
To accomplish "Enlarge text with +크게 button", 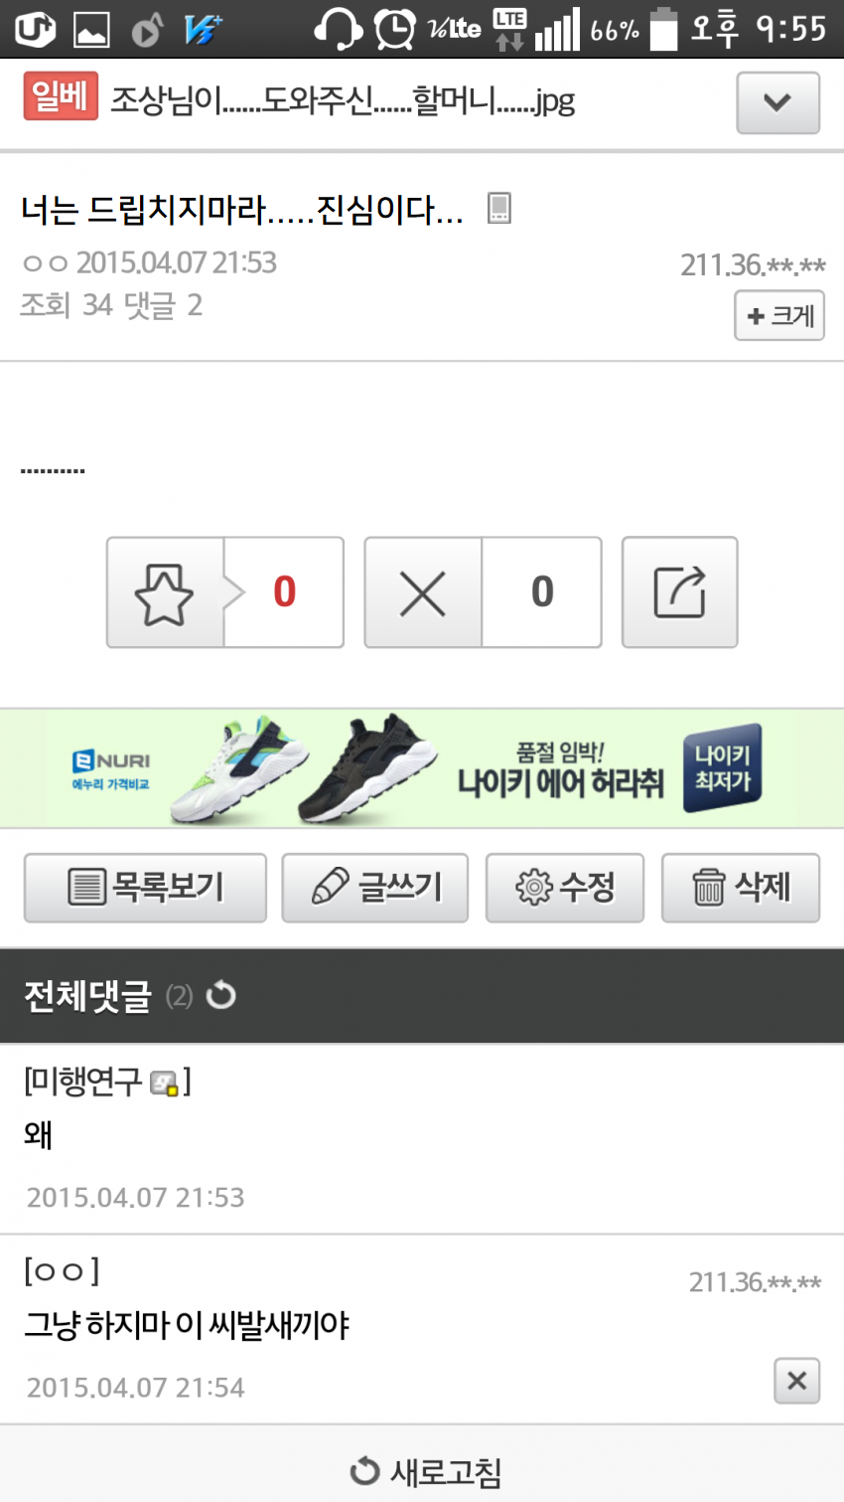I will [779, 315].
